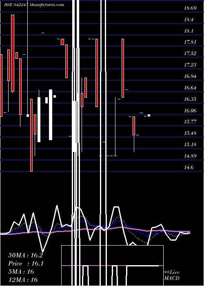Image resolution: width=204 pixels, height=286 pixels.
Task: Click the 18.4 price axis label
Action: point(188,20)
